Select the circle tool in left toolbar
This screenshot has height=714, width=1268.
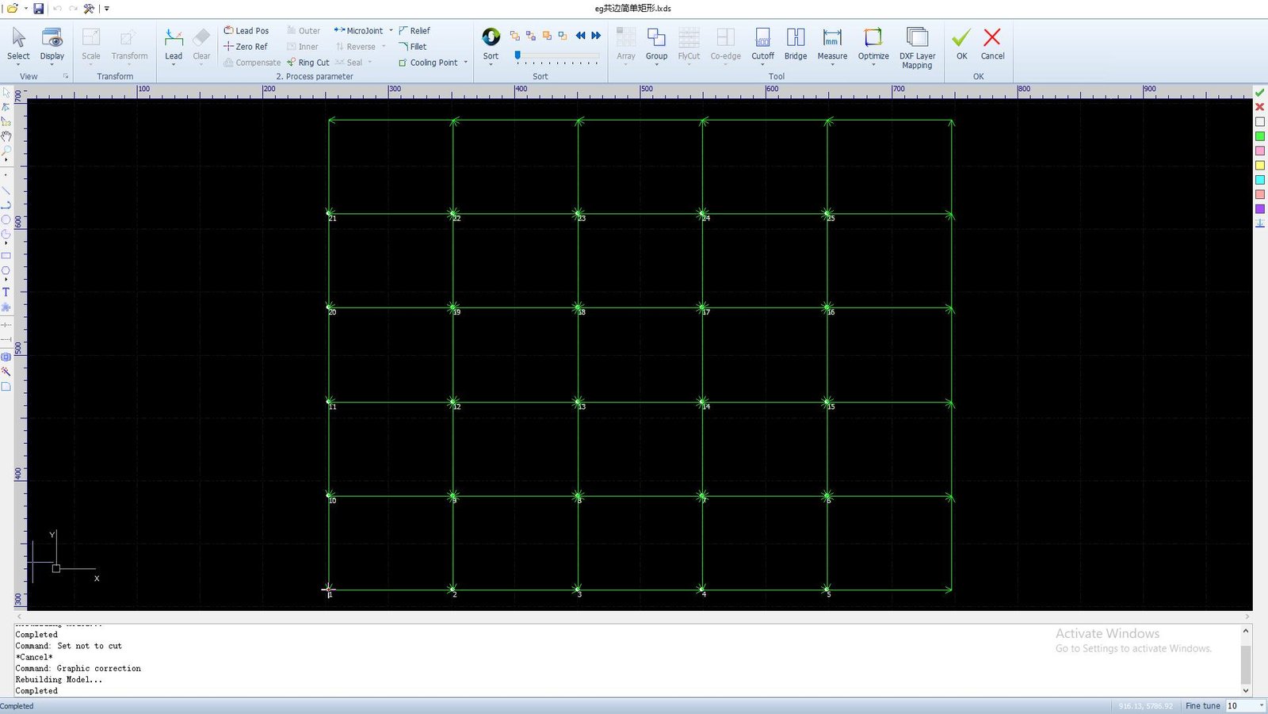tap(6, 220)
